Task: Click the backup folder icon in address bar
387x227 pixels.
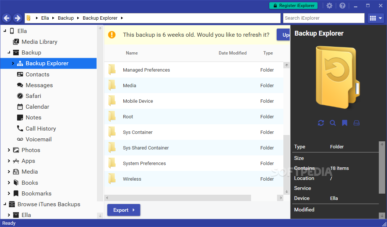Action: [29, 18]
